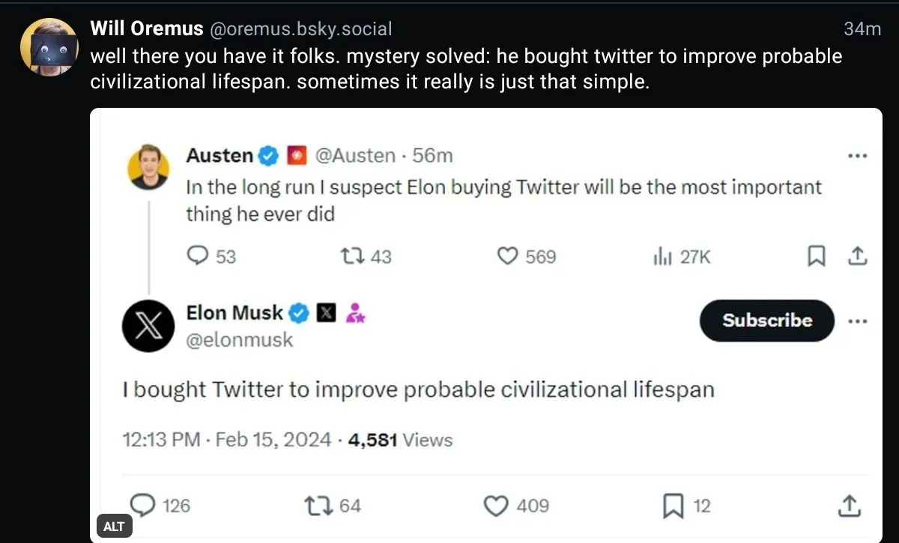Open @oremus.bsky.social handle link
Viewport: 899px width, 543px height.
[300, 28]
